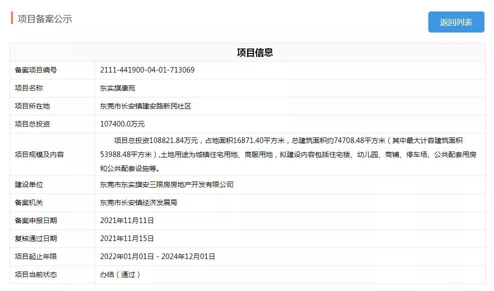Select the investment amount 107400.0万元
Screen dimensions: 494x291
pyautogui.click(x=125, y=124)
